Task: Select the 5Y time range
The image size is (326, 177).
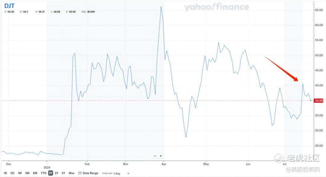Action: pos(63,173)
